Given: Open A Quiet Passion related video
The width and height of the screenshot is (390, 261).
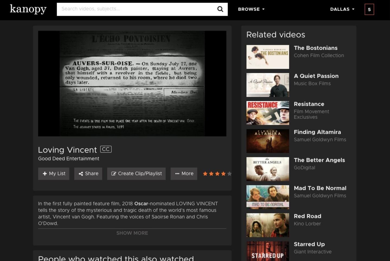Looking at the screenshot, I should click(x=316, y=76).
